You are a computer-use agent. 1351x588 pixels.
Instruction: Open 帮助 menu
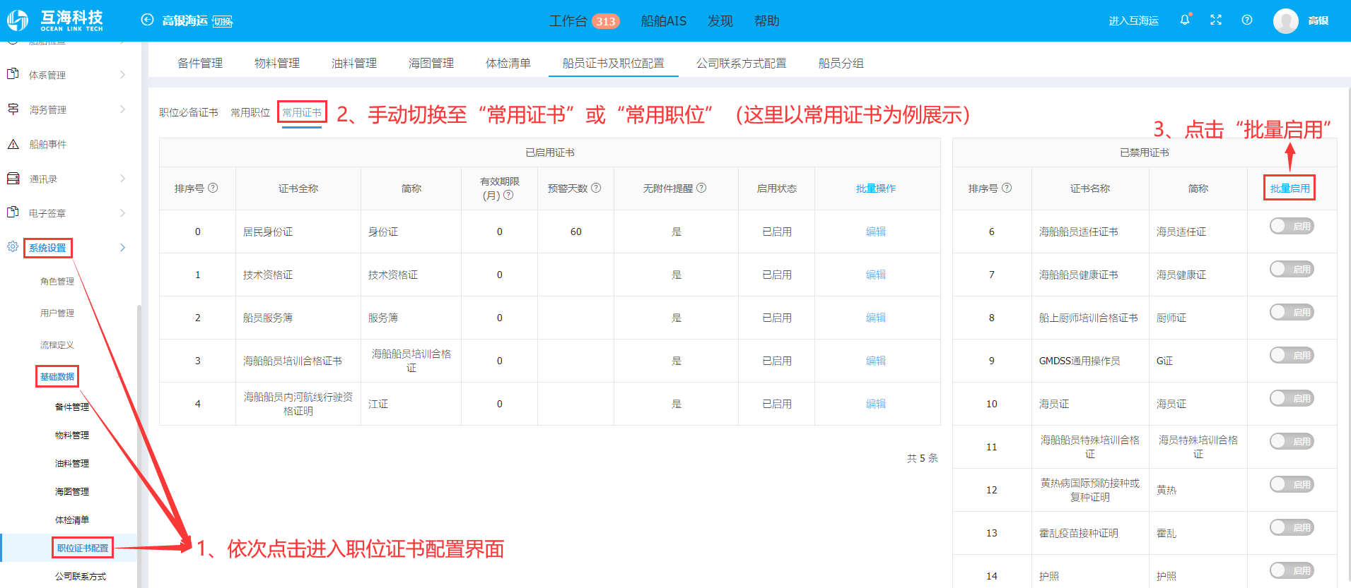click(x=766, y=21)
